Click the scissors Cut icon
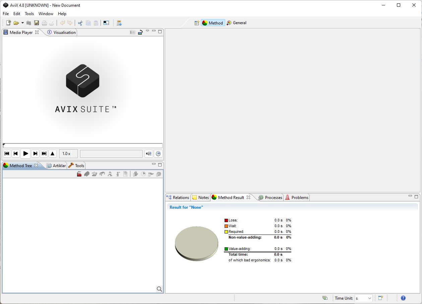The image size is (422, 304). (x=80, y=23)
